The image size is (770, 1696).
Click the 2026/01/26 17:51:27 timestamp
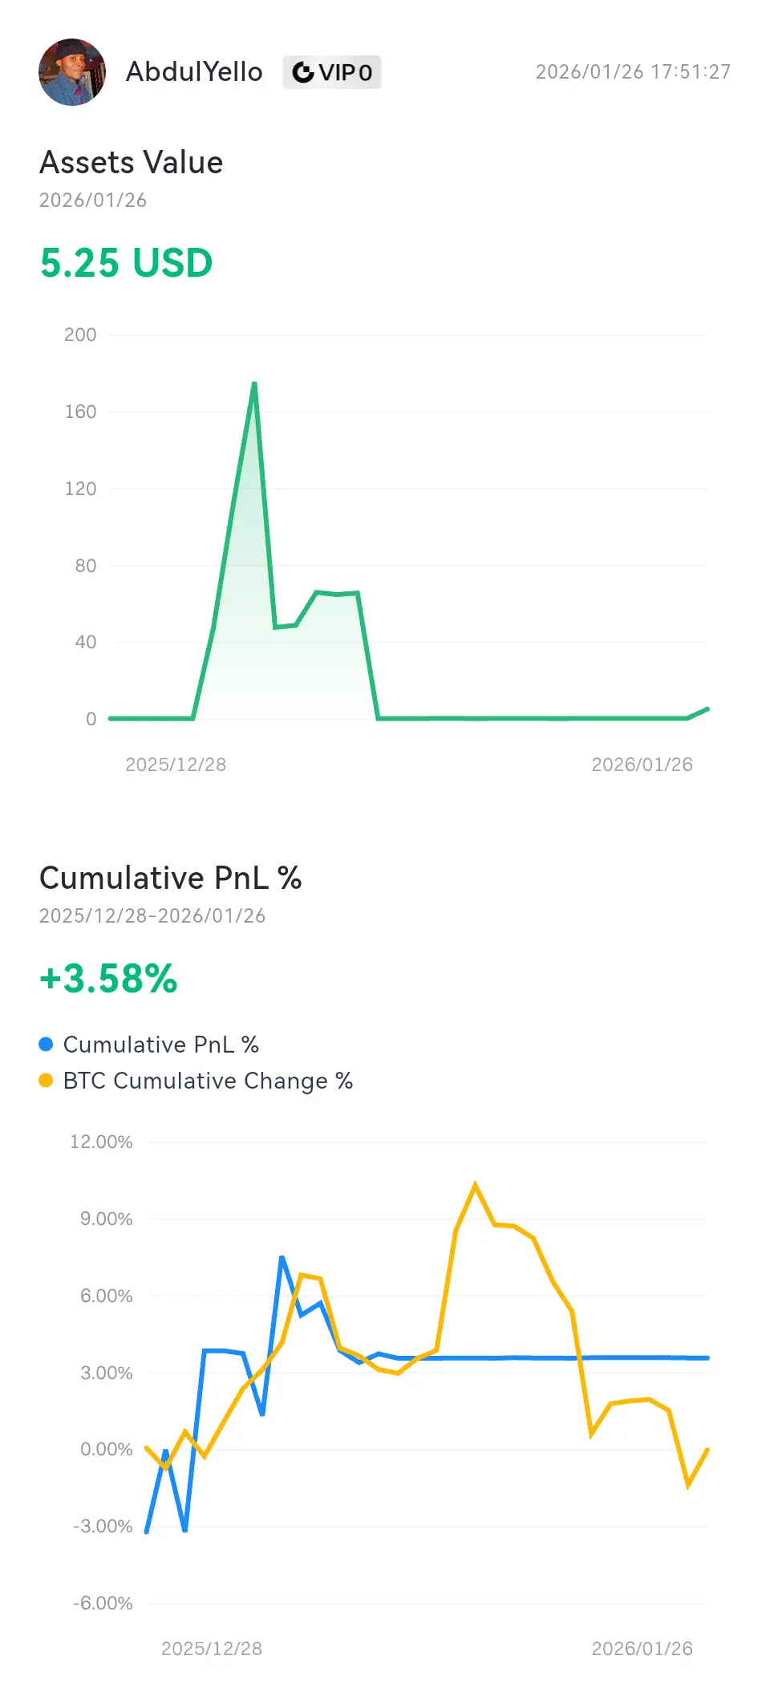pyautogui.click(x=633, y=72)
